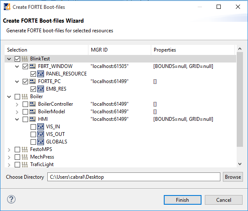
Task: Check the BoilerModel checkbox
Action: [25, 112]
